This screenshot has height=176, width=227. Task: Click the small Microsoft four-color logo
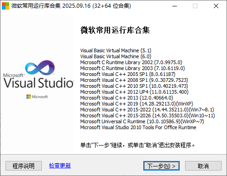(29, 96)
